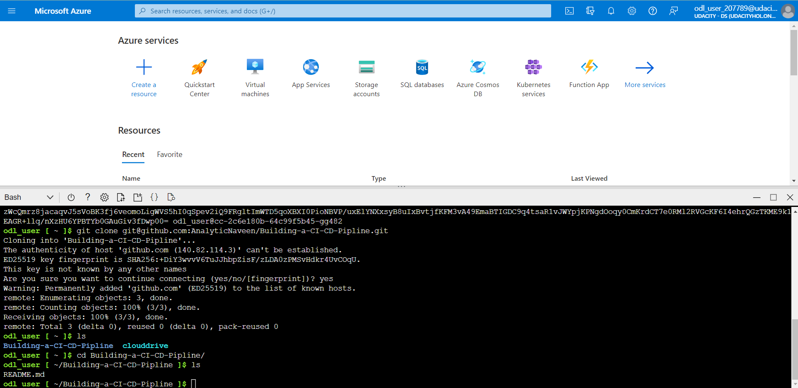
Task: Open the Cloud Shell editor with curly braces icon
Action: pyautogui.click(x=154, y=197)
